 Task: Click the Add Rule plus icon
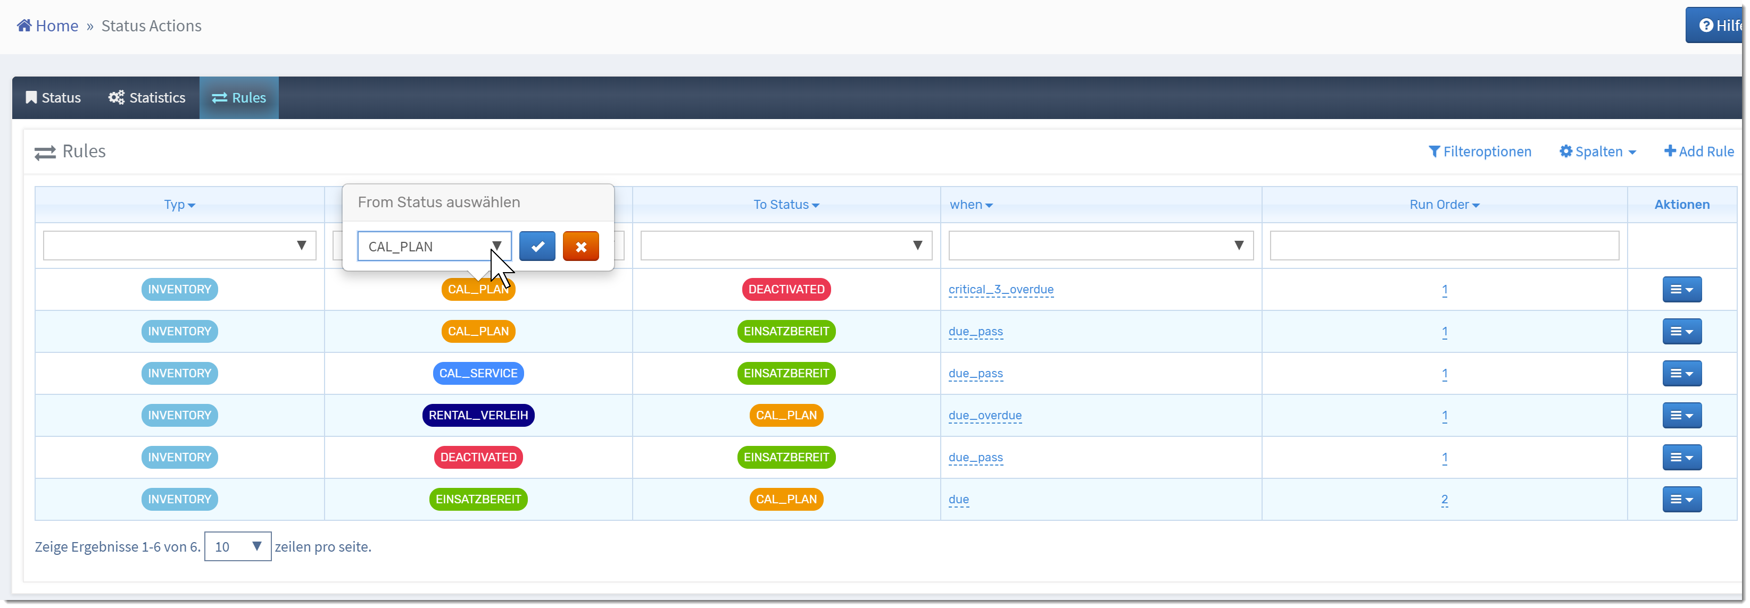point(1670,150)
